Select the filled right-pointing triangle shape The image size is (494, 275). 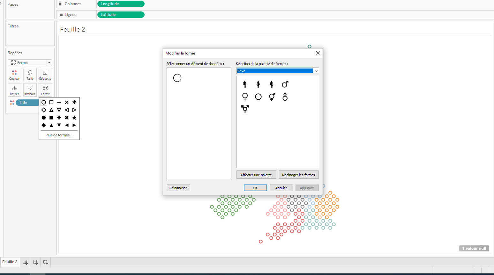click(x=74, y=125)
